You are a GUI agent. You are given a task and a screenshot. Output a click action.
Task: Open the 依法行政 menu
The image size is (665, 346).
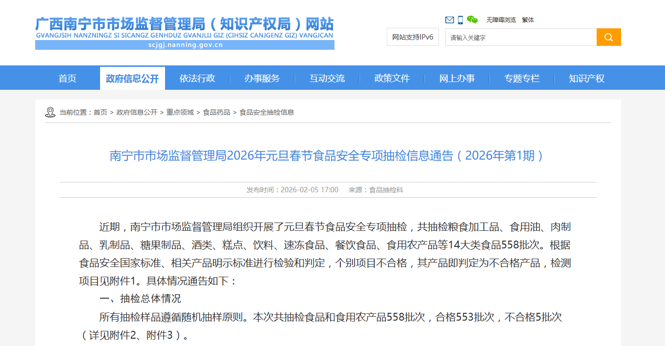pyautogui.click(x=197, y=78)
